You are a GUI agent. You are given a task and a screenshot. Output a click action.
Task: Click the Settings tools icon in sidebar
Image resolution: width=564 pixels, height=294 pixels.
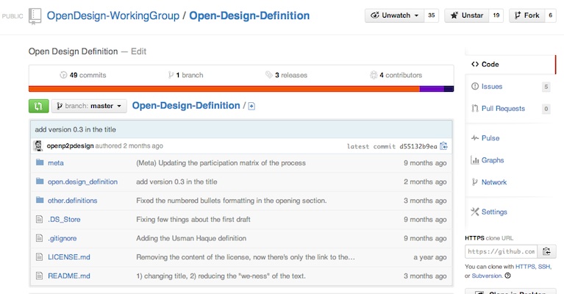coord(475,212)
